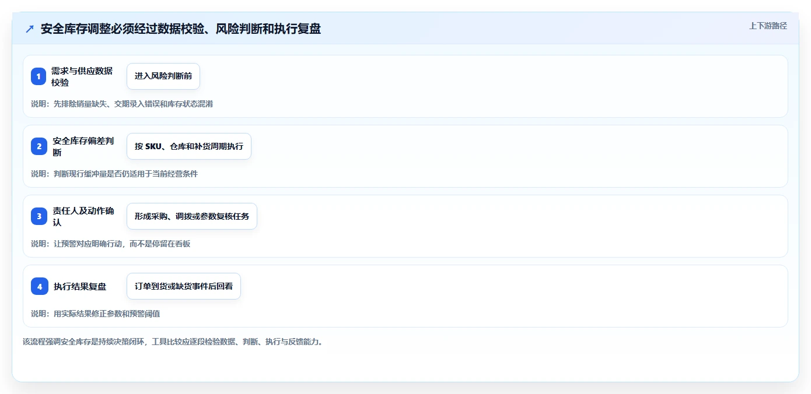Click the 上下游路径 label
Image resolution: width=811 pixels, height=394 pixels.
(768, 26)
